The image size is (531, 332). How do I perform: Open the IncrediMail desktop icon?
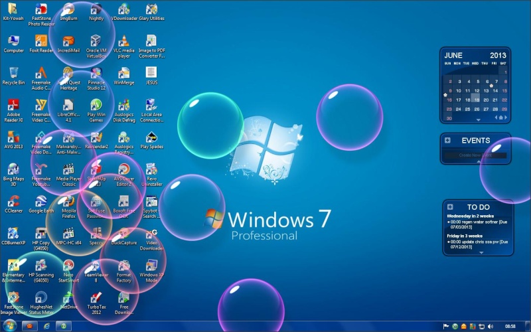tap(68, 44)
